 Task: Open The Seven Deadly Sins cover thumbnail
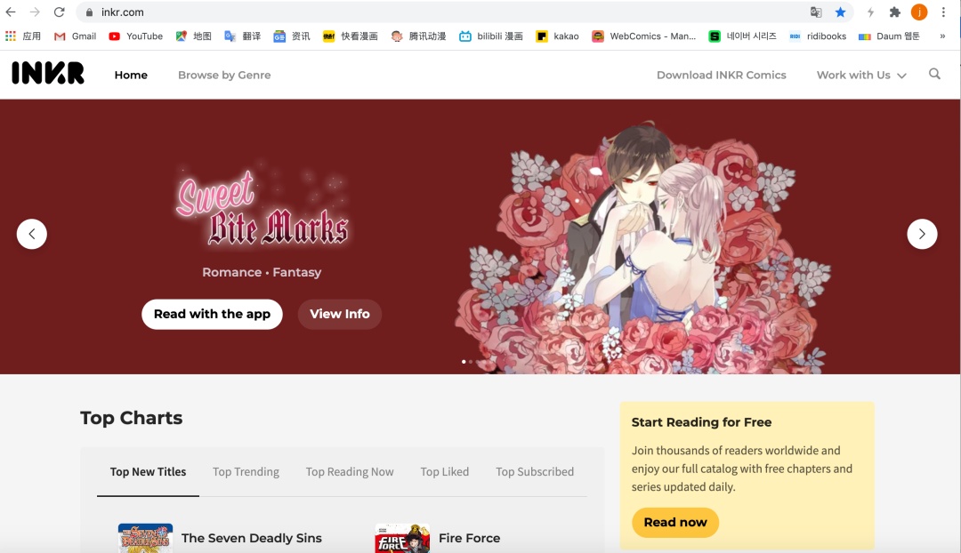pyautogui.click(x=145, y=538)
